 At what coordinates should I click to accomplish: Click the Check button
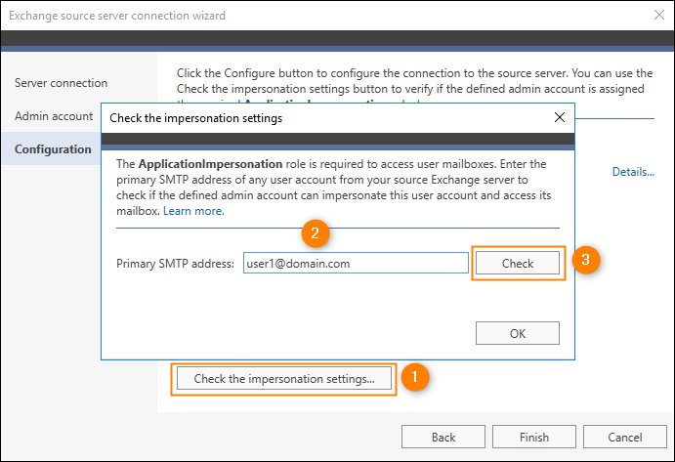[518, 263]
